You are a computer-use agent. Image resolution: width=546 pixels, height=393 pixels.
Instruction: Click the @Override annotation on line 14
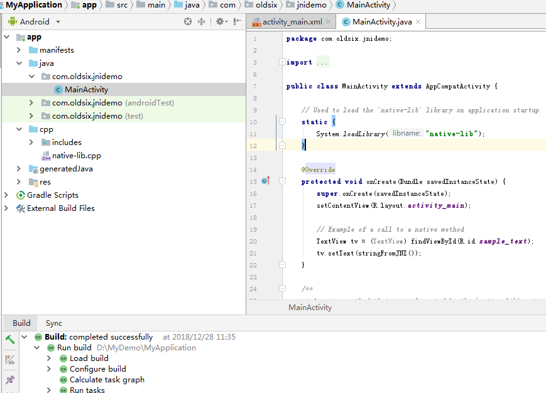click(x=319, y=170)
